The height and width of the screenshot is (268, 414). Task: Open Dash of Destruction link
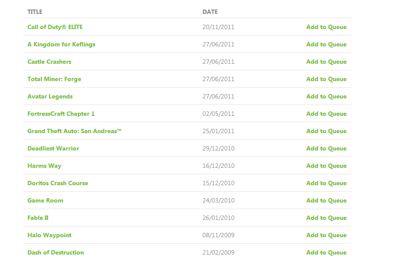[x=56, y=252]
